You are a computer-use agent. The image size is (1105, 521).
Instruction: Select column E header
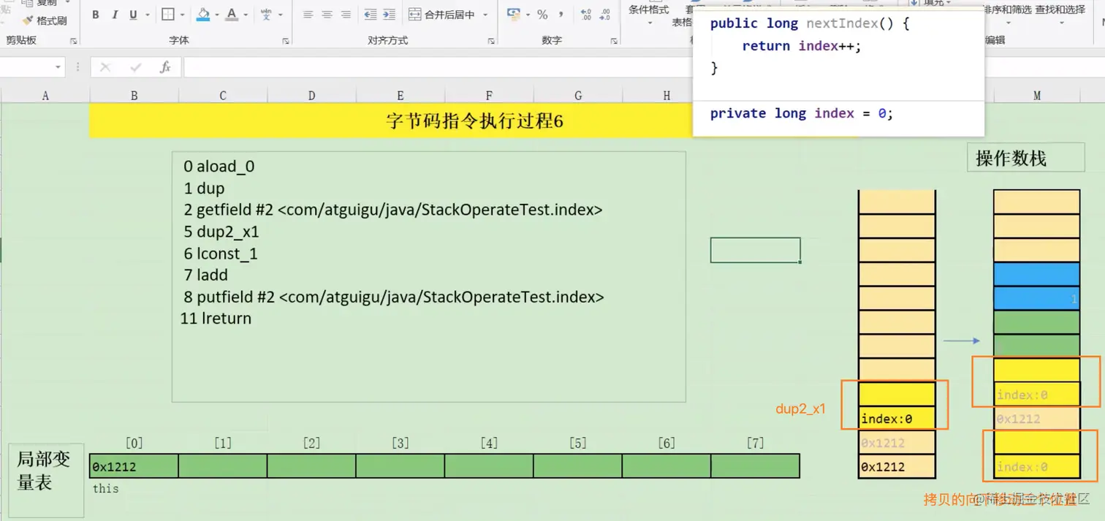coord(400,96)
